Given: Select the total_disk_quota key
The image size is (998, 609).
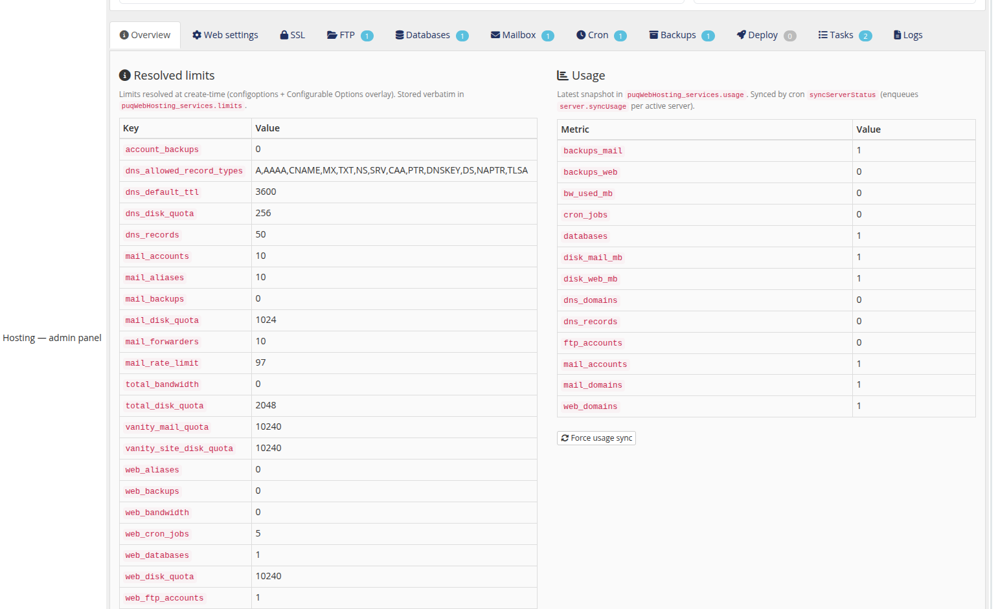Looking at the screenshot, I should click(164, 406).
